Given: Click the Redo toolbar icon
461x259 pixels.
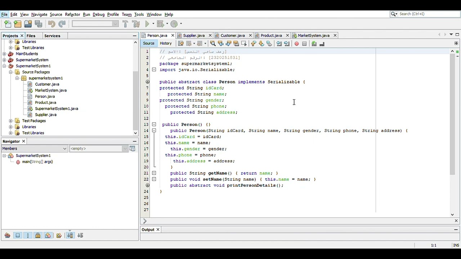Looking at the screenshot, I should pos(62,24).
